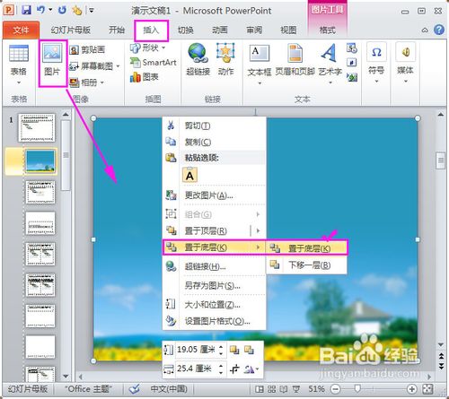
Task: Click 下移一层(B) in submenu
Action: 307,265
